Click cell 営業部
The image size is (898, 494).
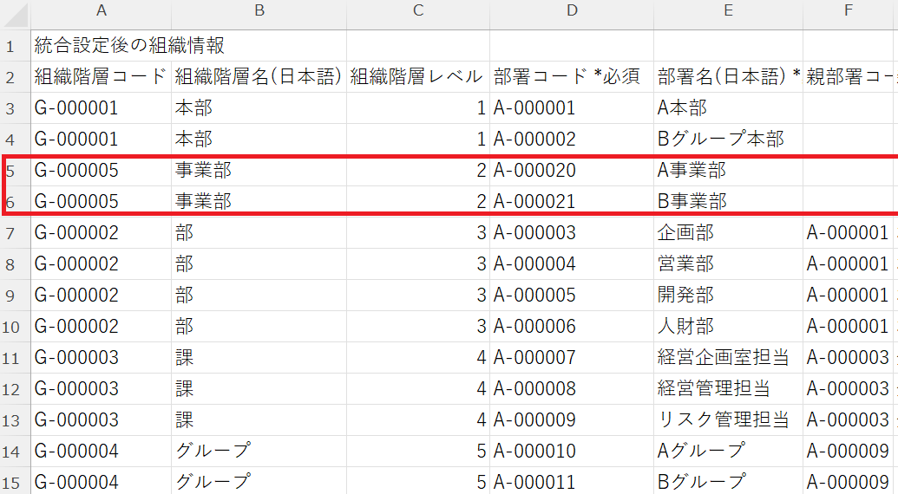[x=728, y=263]
